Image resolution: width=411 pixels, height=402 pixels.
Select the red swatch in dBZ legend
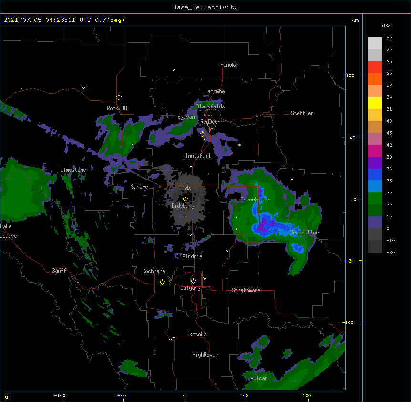(x=375, y=67)
